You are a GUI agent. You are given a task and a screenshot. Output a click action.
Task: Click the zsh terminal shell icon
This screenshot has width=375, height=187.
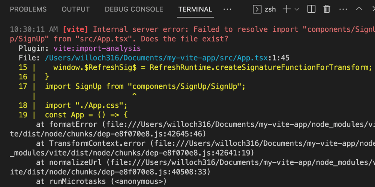[257, 9]
